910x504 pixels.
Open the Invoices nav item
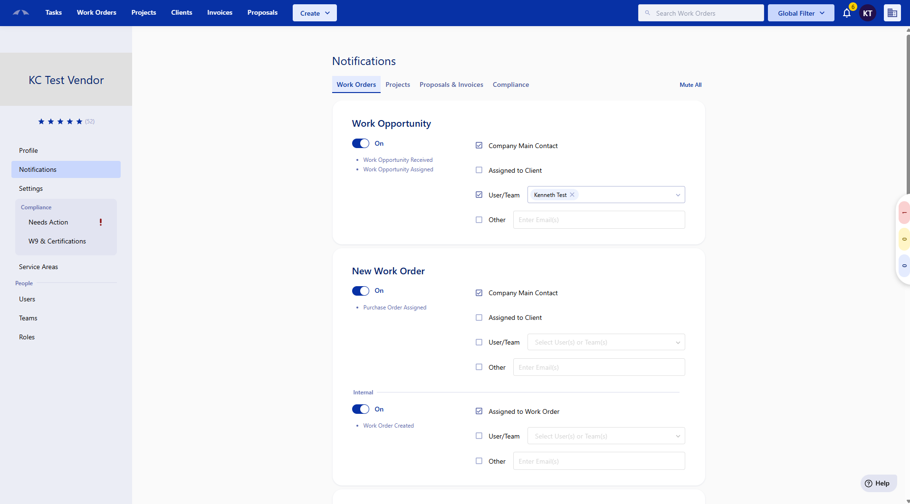point(220,13)
